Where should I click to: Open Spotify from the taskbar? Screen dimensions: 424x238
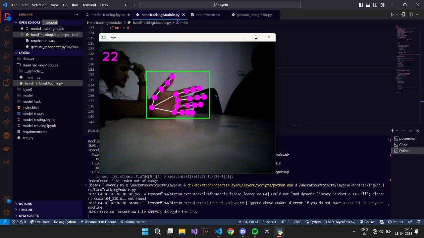(x=255, y=231)
